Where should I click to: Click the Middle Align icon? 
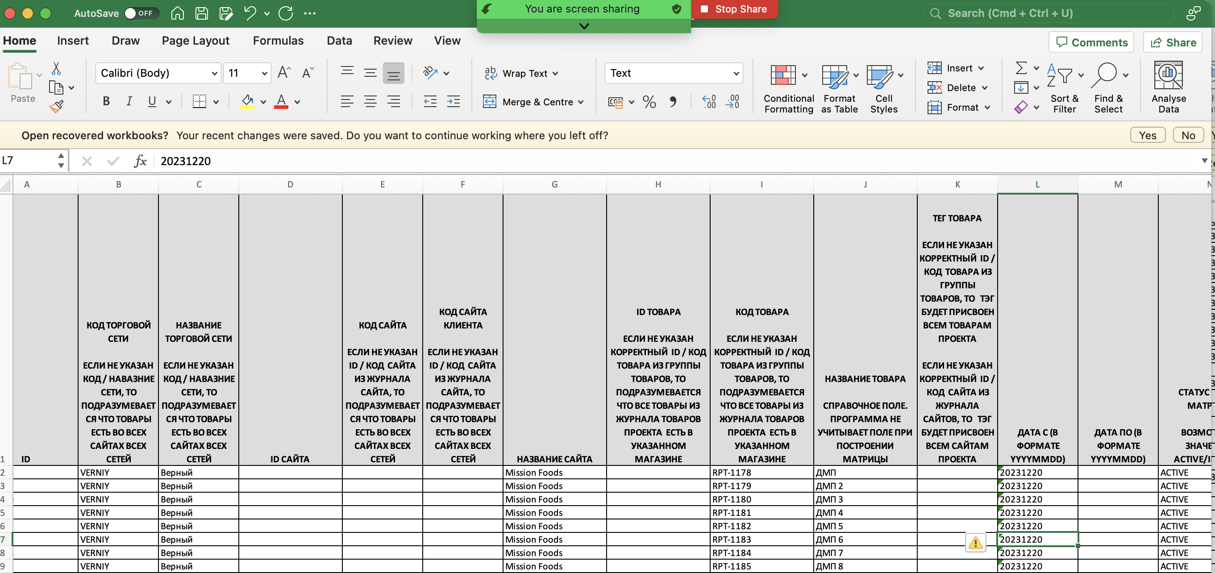[x=370, y=73]
